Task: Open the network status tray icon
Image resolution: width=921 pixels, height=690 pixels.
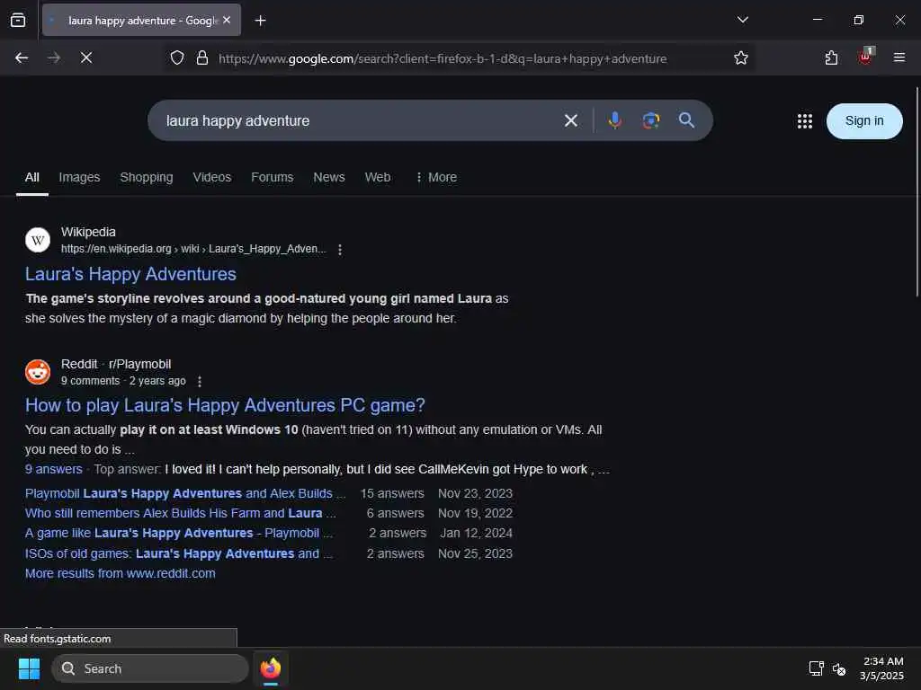Action: (816, 668)
